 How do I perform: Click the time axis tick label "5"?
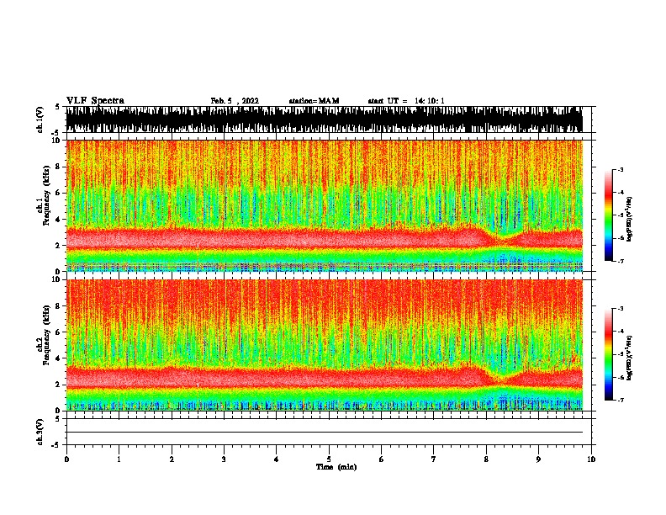click(x=329, y=459)
